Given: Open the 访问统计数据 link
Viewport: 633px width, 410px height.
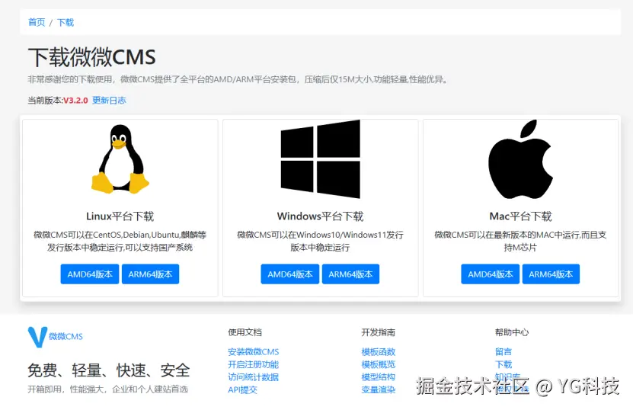Looking at the screenshot, I should (x=253, y=377).
